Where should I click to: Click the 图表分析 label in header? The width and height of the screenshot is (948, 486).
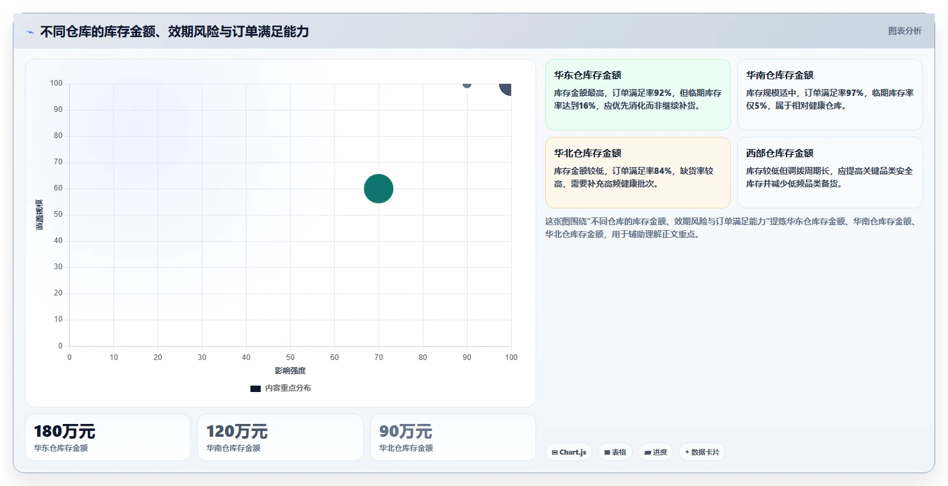[904, 31]
